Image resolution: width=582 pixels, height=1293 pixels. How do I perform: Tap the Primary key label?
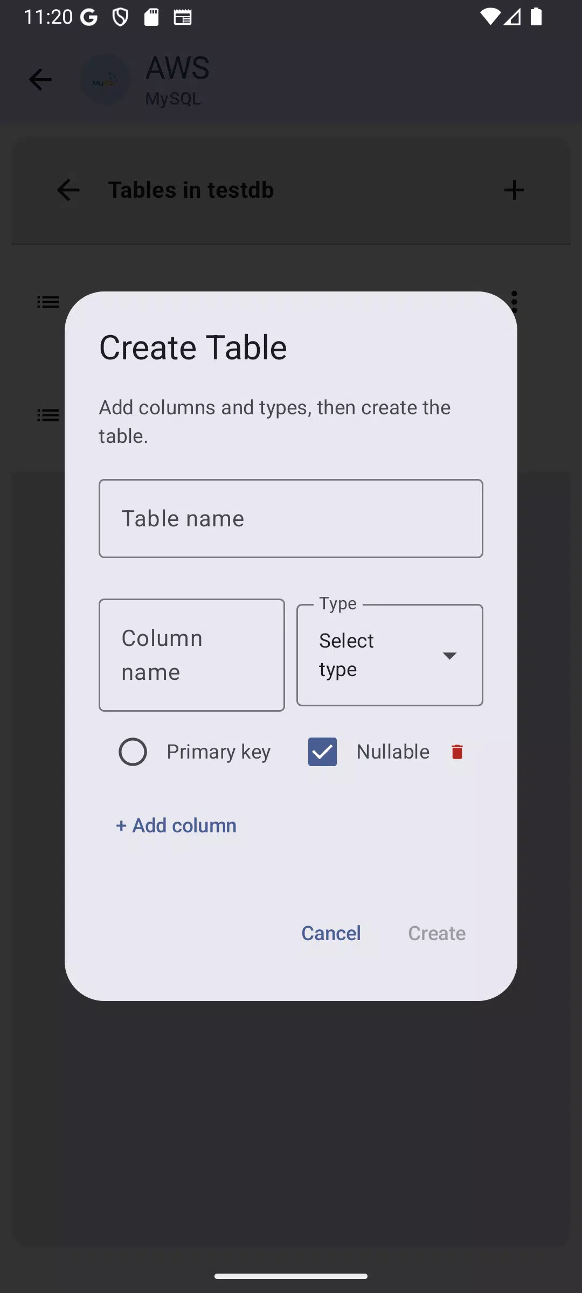pyautogui.click(x=218, y=752)
